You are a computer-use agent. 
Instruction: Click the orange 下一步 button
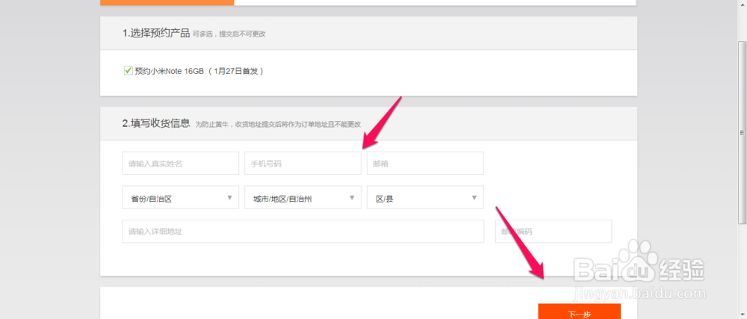click(x=580, y=312)
